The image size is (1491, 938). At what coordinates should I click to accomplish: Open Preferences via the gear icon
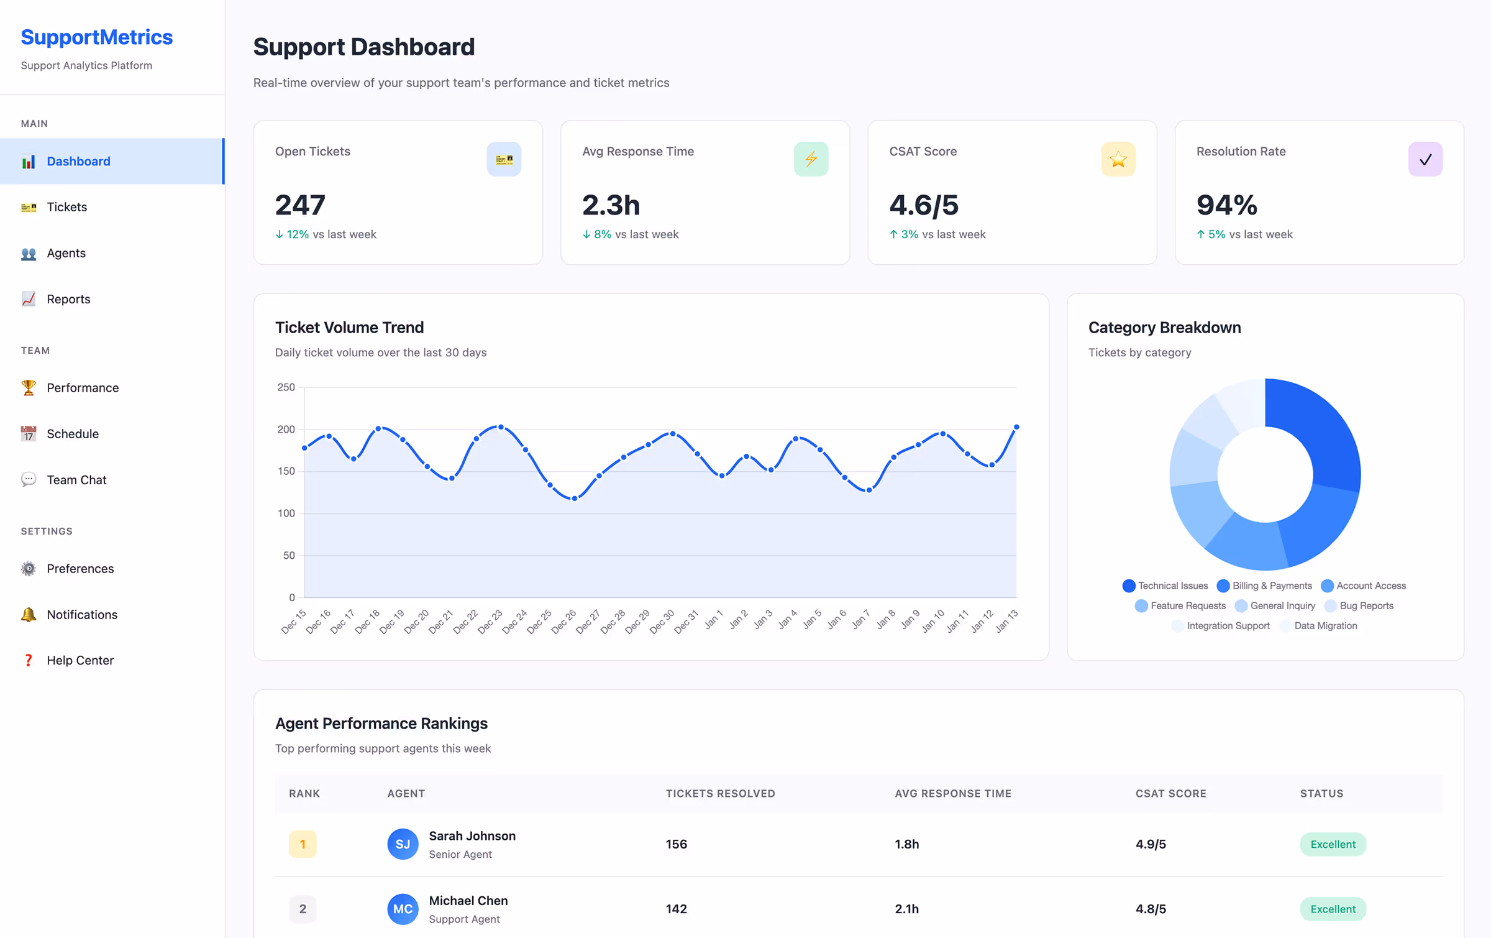(x=29, y=568)
